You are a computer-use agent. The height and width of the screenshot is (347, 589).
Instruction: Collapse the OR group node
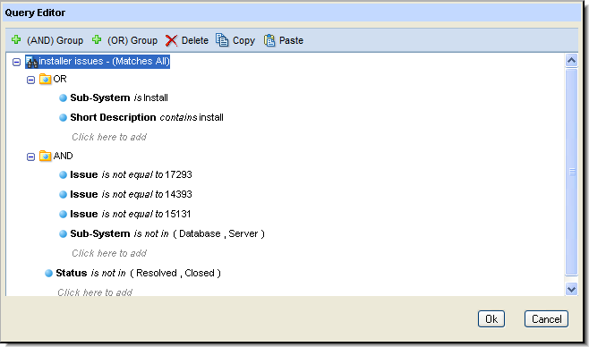click(x=30, y=80)
